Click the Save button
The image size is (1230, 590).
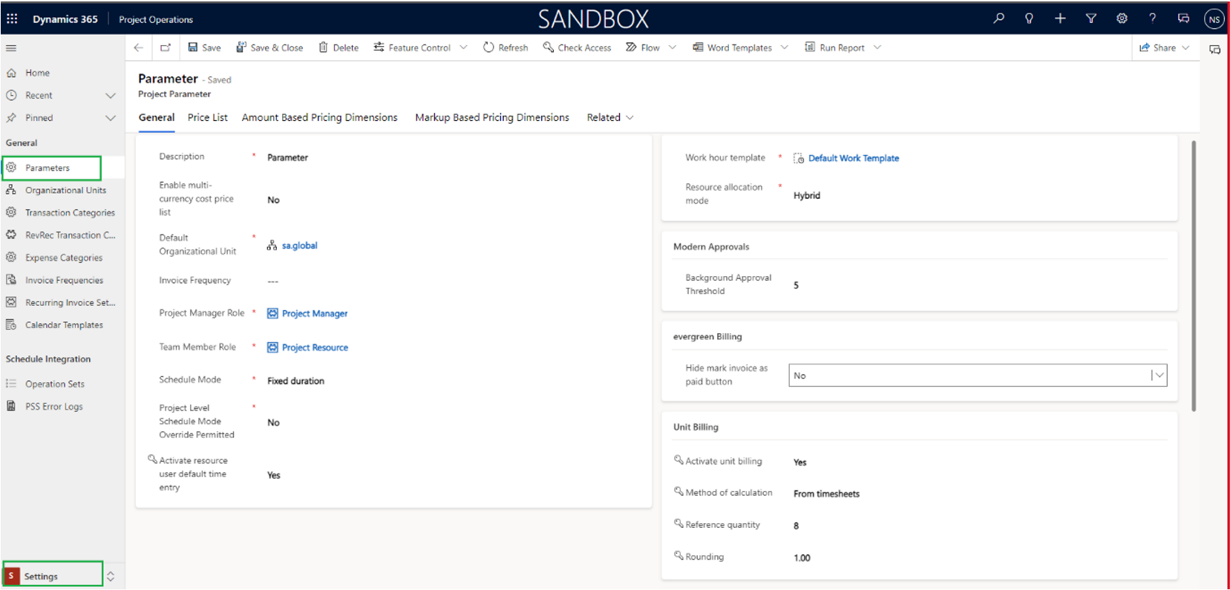[204, 47]
